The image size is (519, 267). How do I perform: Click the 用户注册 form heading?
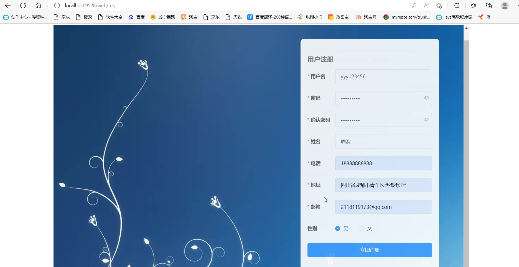point(320,59)
